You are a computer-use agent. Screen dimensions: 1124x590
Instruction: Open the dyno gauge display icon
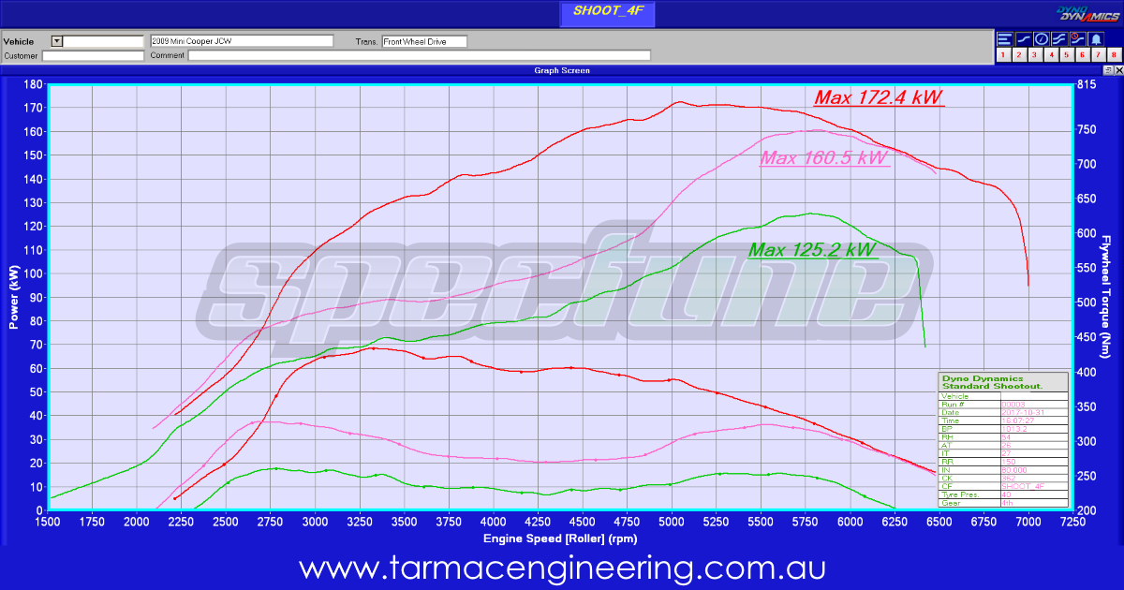pyautogui.click(x=1041, y=38)
